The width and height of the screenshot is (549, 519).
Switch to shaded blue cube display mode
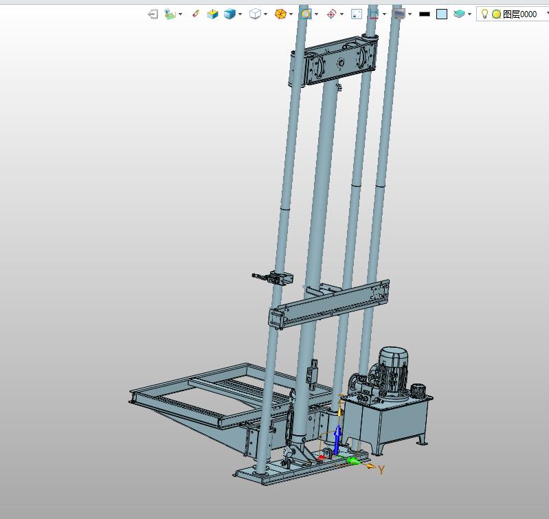pos(229,14)
